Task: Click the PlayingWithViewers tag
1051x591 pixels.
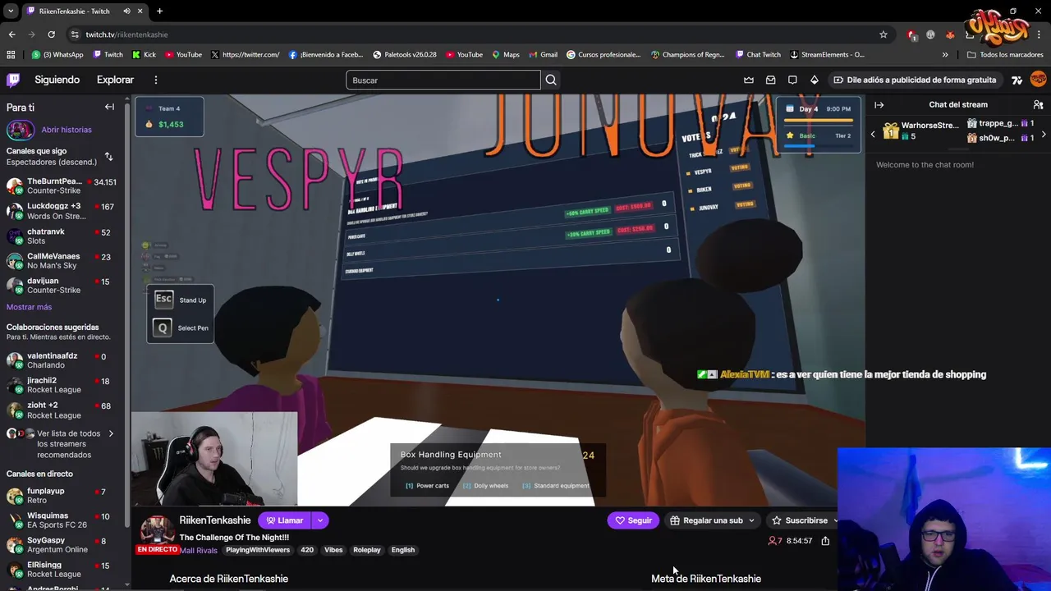Action: [258, 550]
